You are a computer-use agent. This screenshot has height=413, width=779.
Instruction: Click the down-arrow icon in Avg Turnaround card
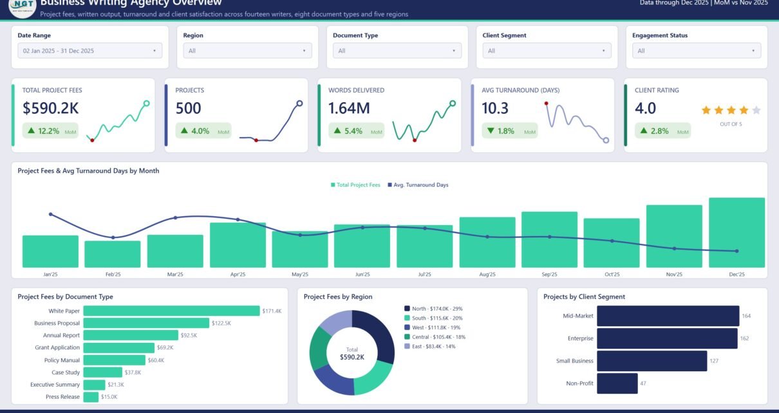(x=491, y=131)
